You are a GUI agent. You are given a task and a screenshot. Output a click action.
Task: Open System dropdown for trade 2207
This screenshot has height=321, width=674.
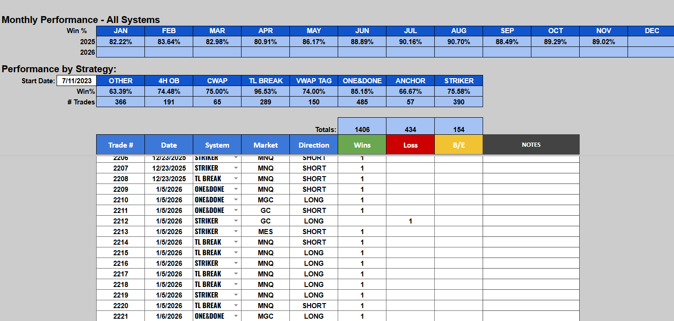pos(236,168)
